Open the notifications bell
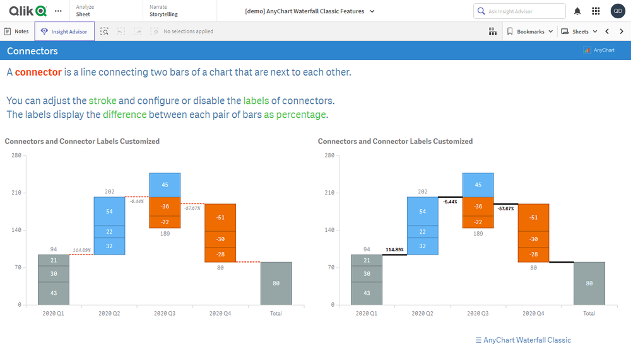 pos(577,11)
